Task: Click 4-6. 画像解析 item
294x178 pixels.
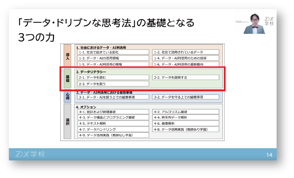Action: click(185, 124)
